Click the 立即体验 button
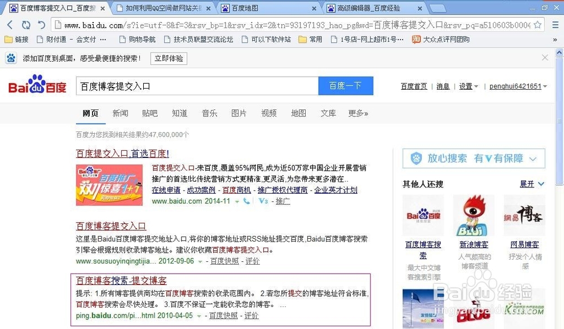The width and height of the screenshot is (564, 329). point(169,58)
